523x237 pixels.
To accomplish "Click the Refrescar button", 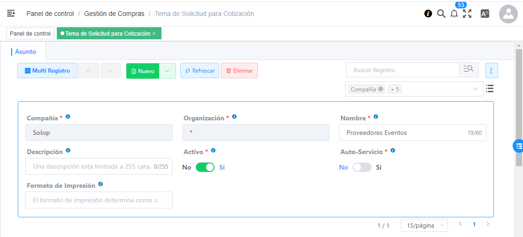I will pyautogui.click(x=200, y=71).
